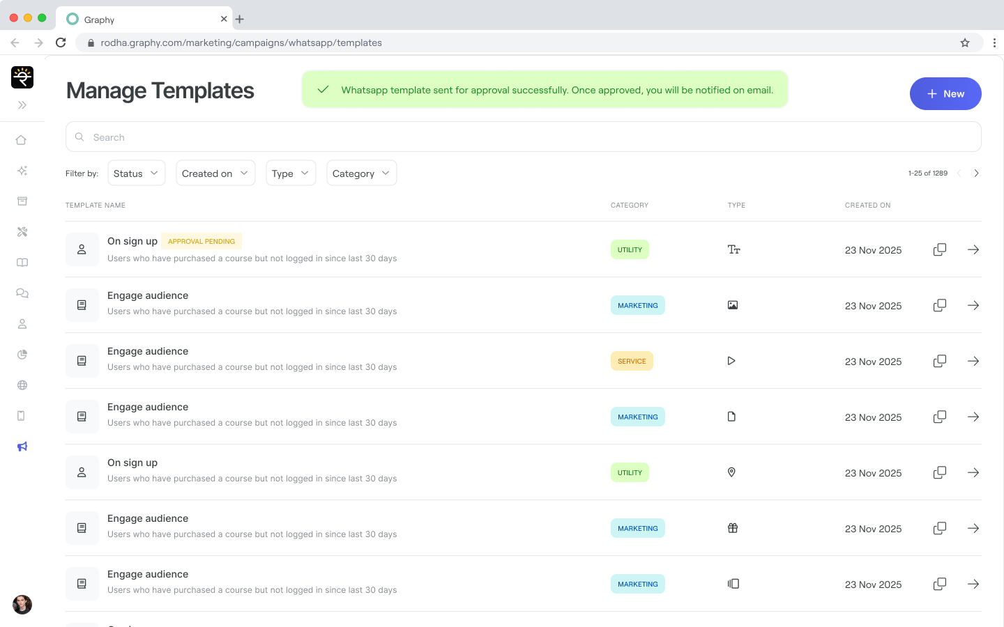Image resolution: width=1004 pixels, height=627 pixels.
Task: Go to next page of templates
Action: 976,173
